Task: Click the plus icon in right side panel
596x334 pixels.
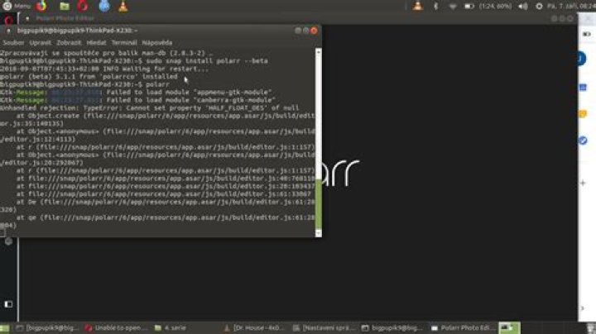Action: [583, 183]
